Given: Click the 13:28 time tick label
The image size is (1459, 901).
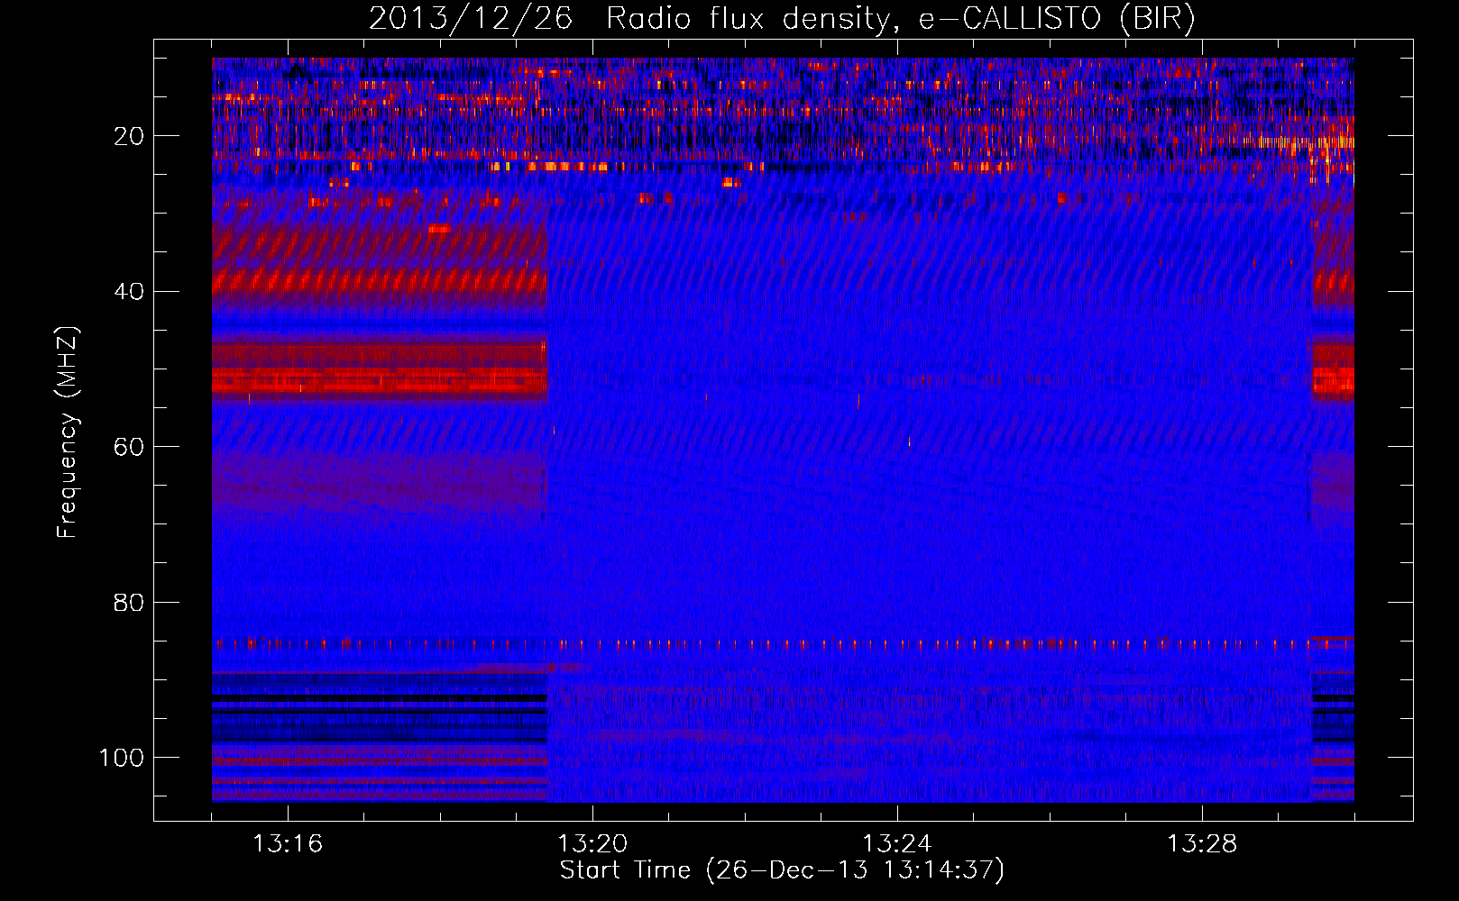Looking at the screenshot, I should [1202, 844].
